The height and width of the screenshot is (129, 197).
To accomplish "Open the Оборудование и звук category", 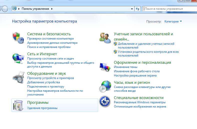I will click(x=47, y=73).
